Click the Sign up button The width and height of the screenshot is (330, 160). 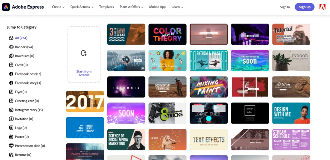click(305, 7)
